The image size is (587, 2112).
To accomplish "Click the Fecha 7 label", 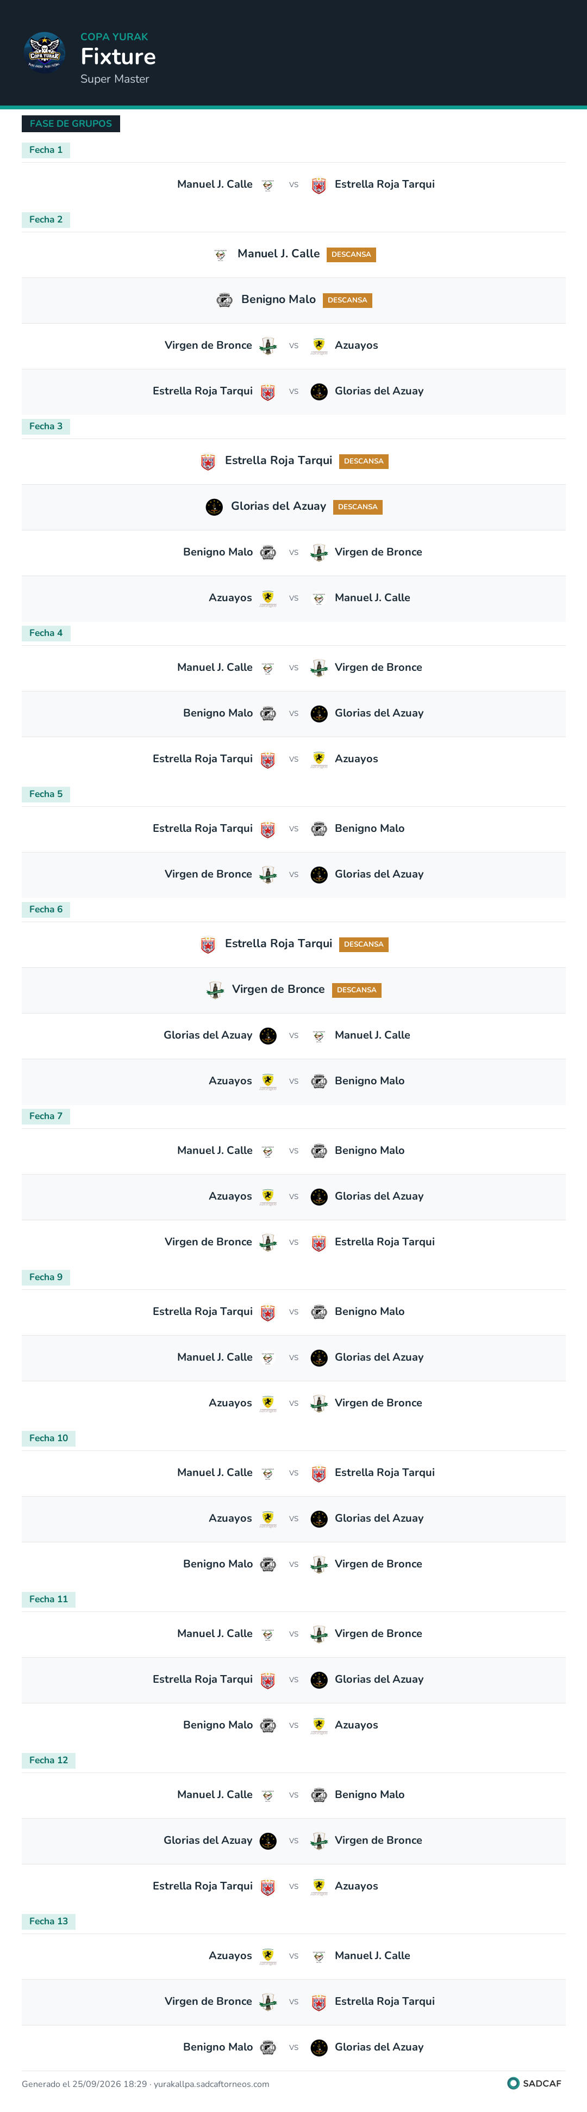I will pos(46,1116).
